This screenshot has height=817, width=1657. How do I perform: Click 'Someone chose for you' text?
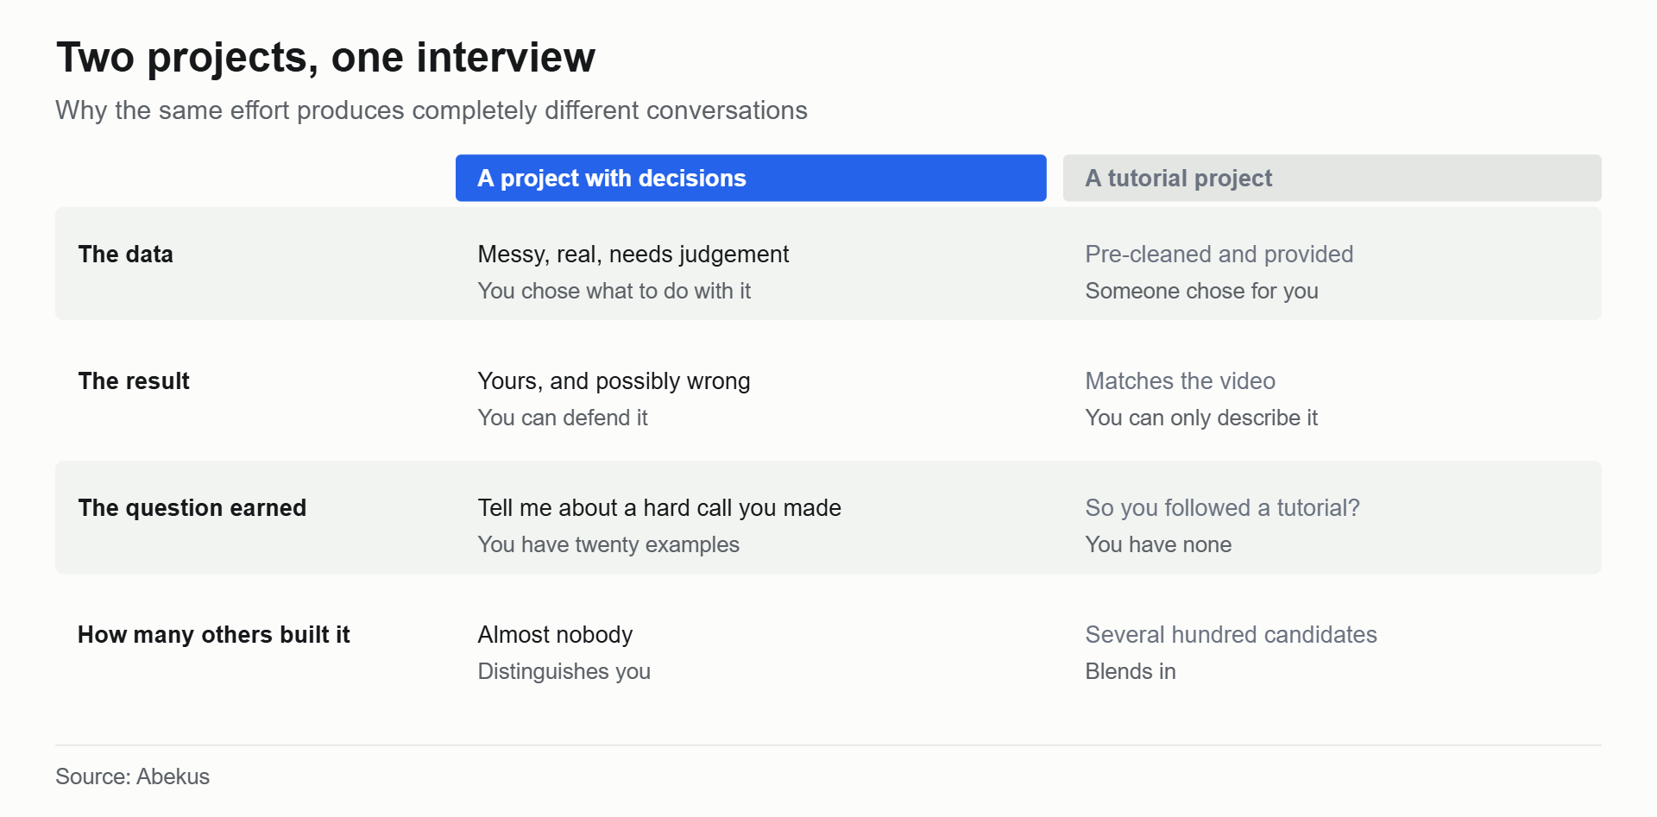[x=1201, y=292]
